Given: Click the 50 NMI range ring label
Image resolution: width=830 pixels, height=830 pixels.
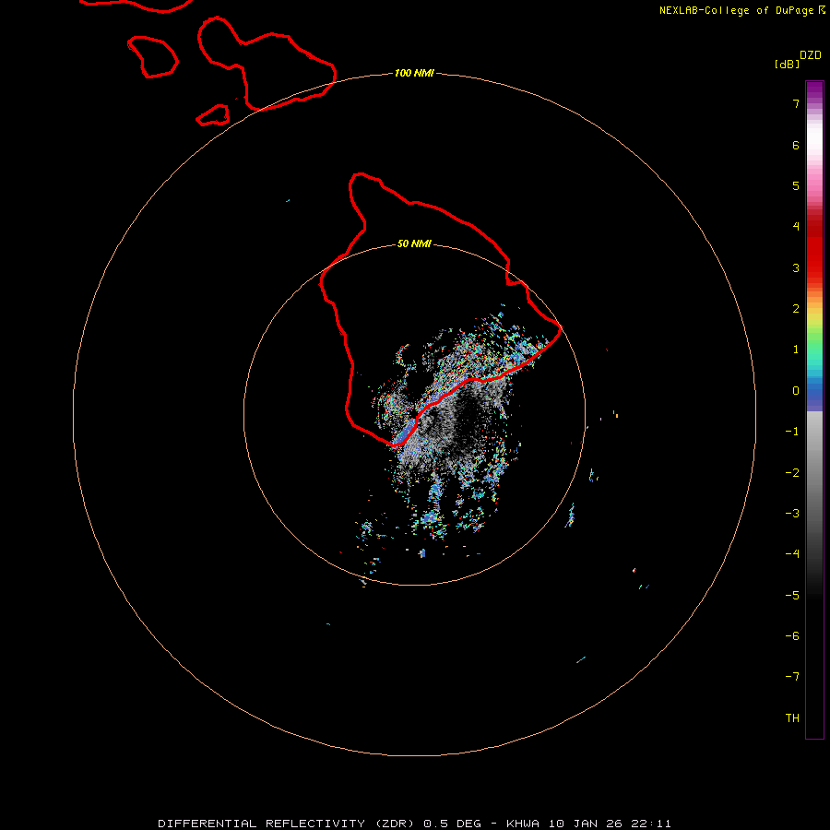Looking at the screenshot, I should click(414, 243).
